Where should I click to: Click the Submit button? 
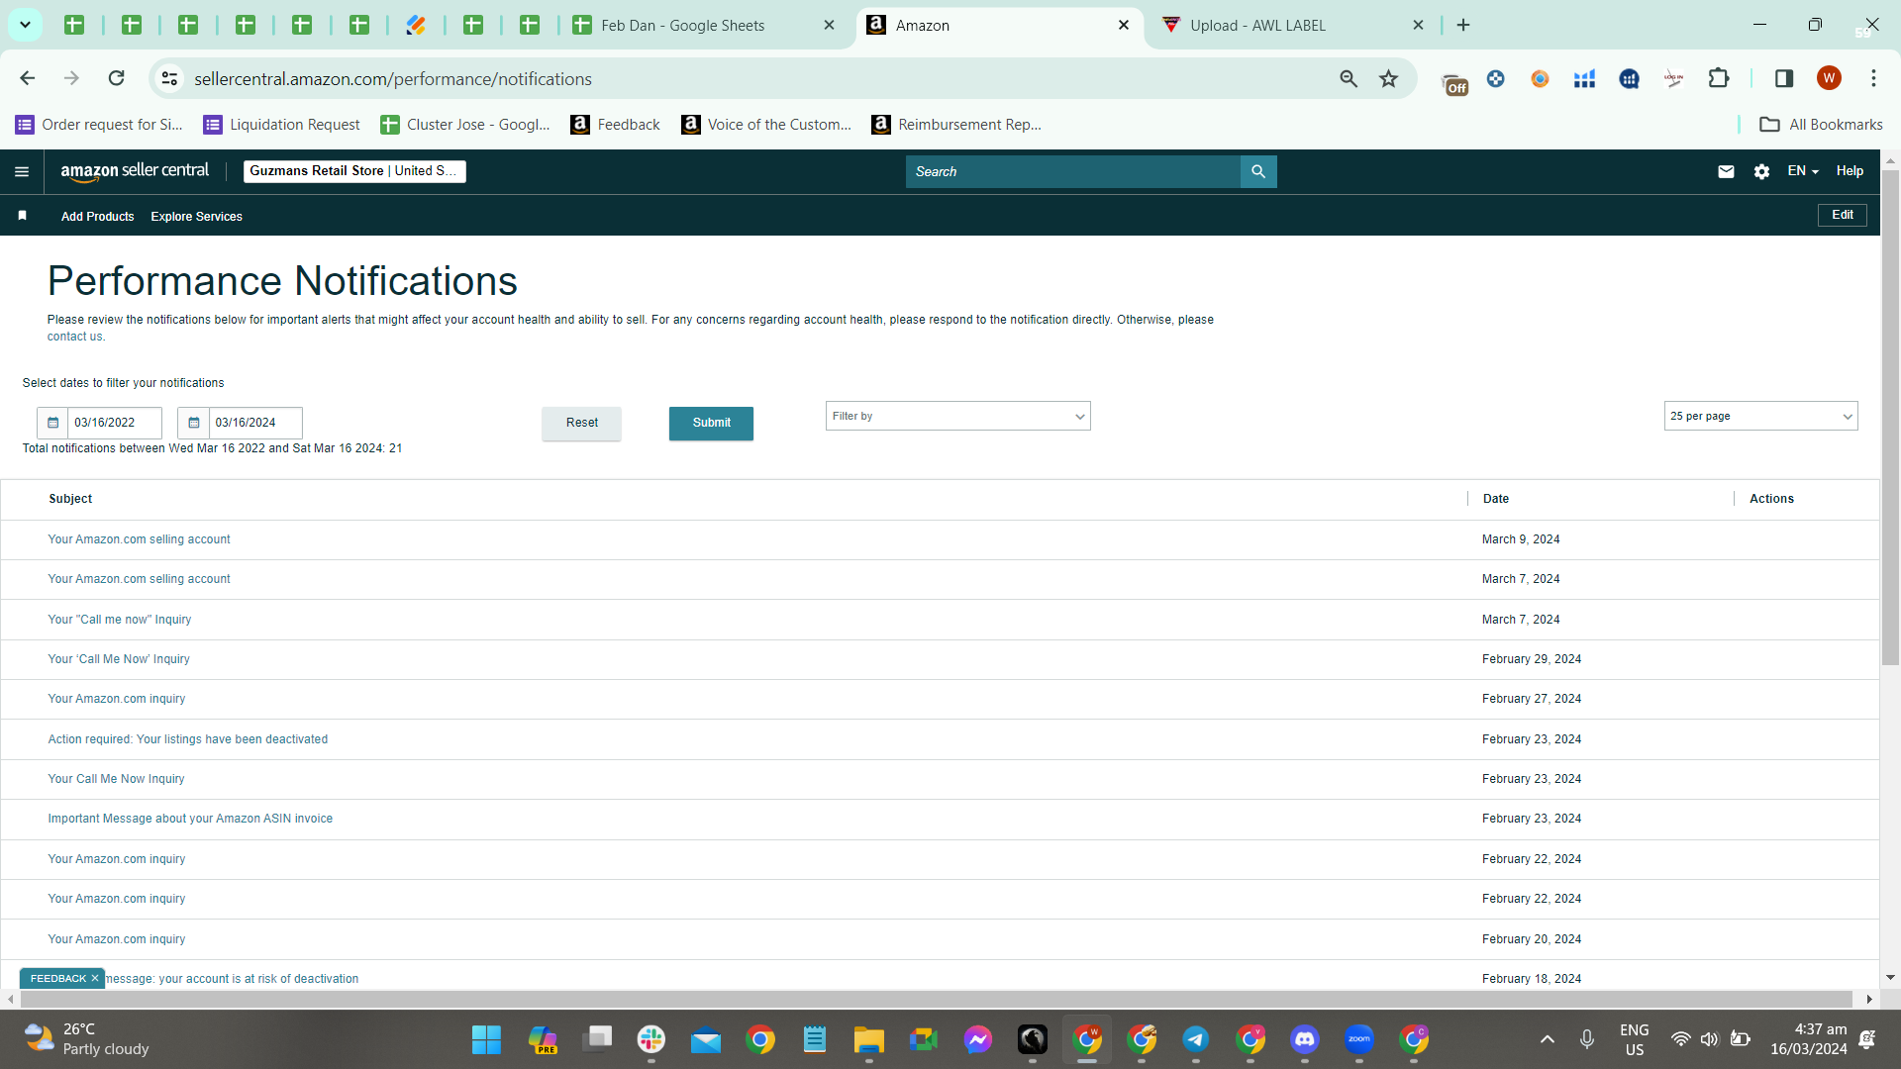point(711,423)
